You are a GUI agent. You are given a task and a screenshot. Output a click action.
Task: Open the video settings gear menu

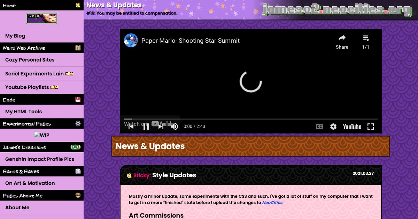tap(333, 127)
